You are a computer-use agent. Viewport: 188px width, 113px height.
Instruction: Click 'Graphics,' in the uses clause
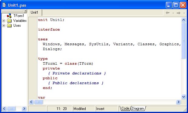170,44
